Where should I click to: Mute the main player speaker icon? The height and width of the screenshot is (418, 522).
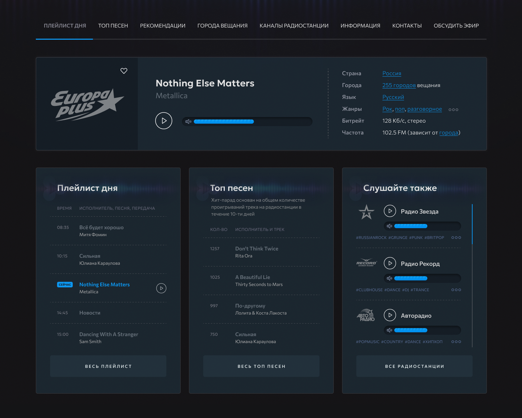tap(188, 122)
